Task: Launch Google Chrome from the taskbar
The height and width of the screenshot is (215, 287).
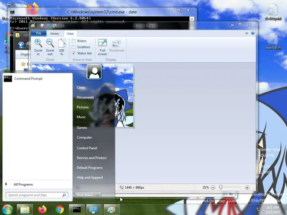Action: point(60,209)
